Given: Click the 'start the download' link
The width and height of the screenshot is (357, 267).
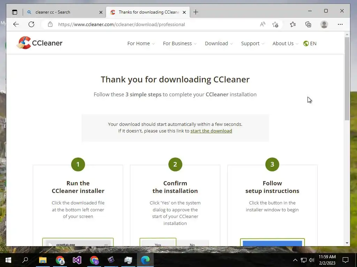Looking at the screenshot, I should (211, 131).
